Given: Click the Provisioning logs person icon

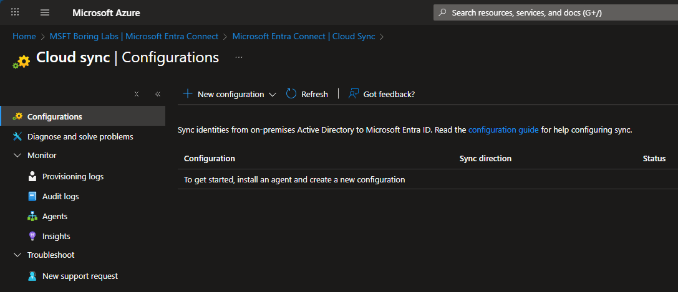Looking at the screenshot, I should pos(32,176).
